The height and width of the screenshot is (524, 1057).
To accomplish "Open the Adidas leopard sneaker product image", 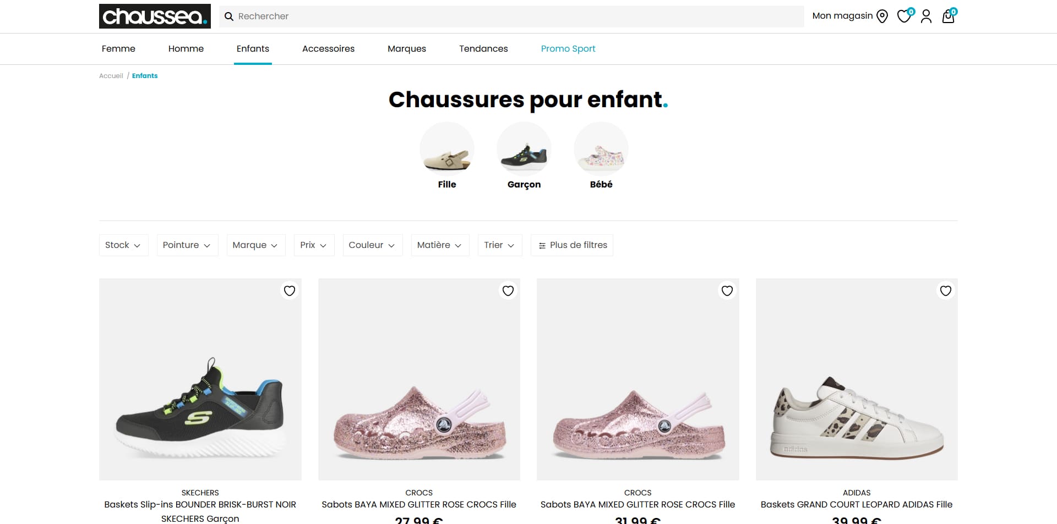I will click(x=857, y=379).
